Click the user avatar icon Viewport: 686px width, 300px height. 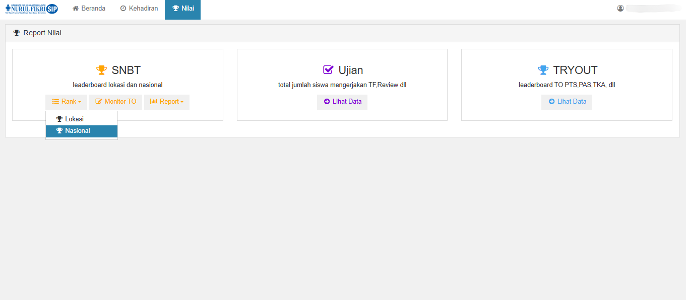tap(620, 9)
